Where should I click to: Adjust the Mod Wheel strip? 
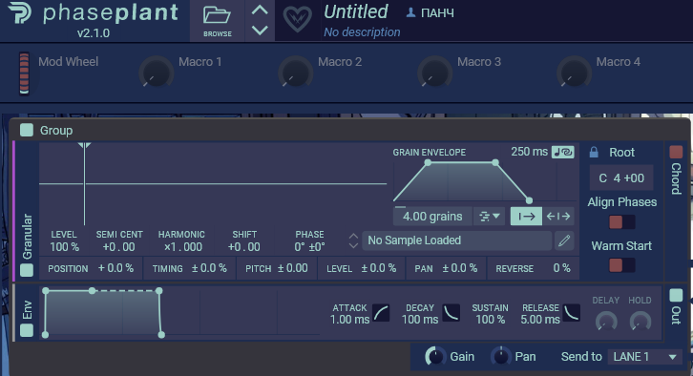pos(24,73)
